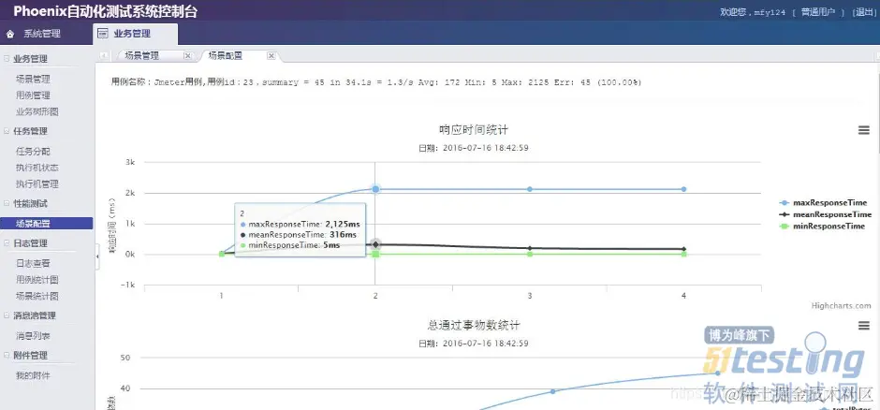The image size is (880, 410).
Task: Click meanResponseTime data point at x=2
Action: click(x=375, y=244)
